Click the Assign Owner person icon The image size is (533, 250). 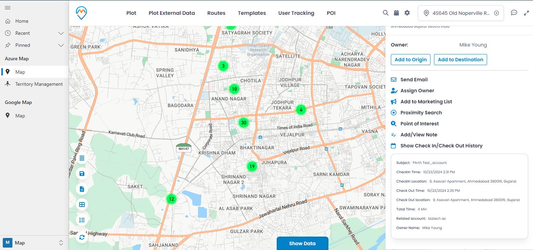394,91
